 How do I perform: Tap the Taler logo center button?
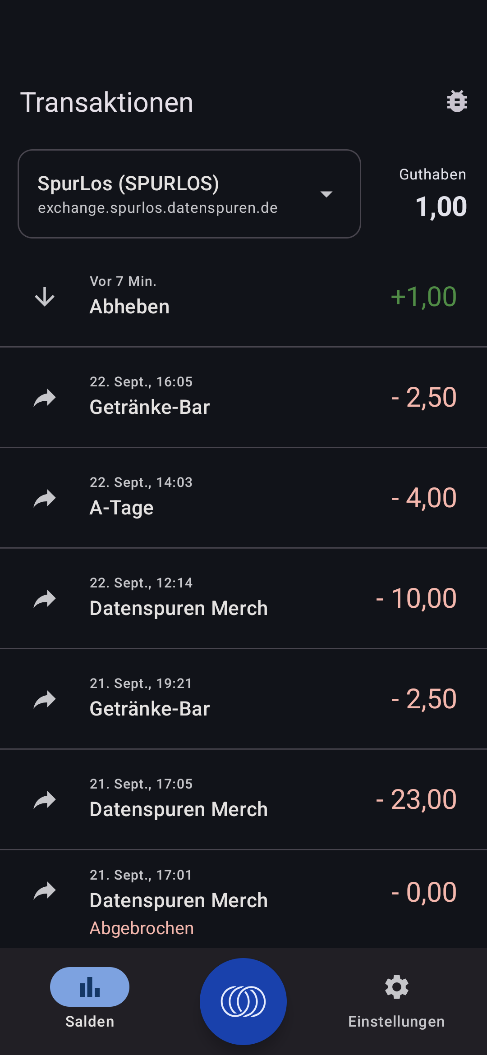[x=243, y=1001]
